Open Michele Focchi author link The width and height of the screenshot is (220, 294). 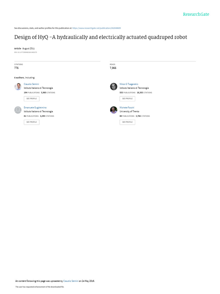[127, 108]
